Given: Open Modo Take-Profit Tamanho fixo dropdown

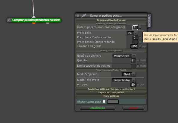Looking at the screenshot, I should (124, 80).
